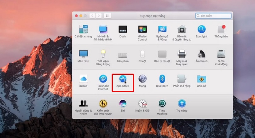The image size is (255, 138).
Task: Focus the Tìm kiếm search field
Action: coord(213,16)
